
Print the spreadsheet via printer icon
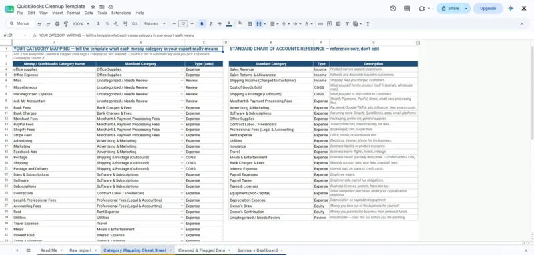57,24
